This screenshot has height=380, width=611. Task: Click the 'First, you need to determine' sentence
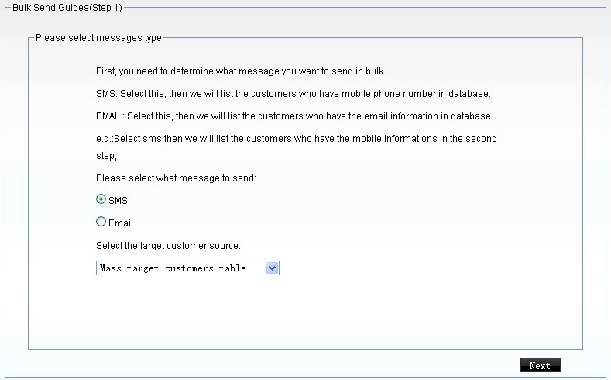[241, 71]
